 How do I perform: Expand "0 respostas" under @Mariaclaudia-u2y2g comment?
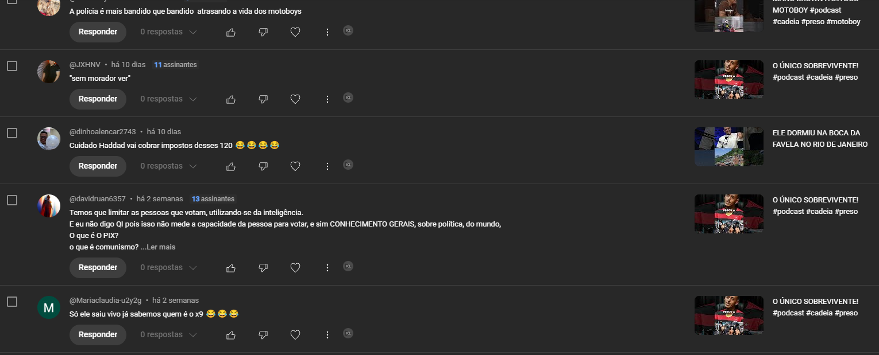pos(168,335)
